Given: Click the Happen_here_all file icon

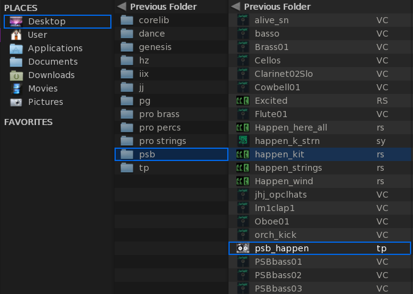Looking at the screenshot, I should pyautogui.click(x=242, y=127).
